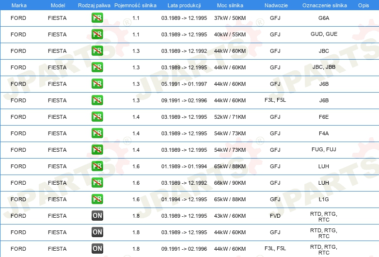Select the engine code F4A

324,133
